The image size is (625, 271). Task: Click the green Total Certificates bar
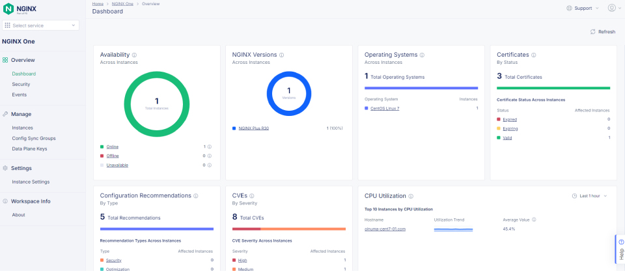coord(553,88)
